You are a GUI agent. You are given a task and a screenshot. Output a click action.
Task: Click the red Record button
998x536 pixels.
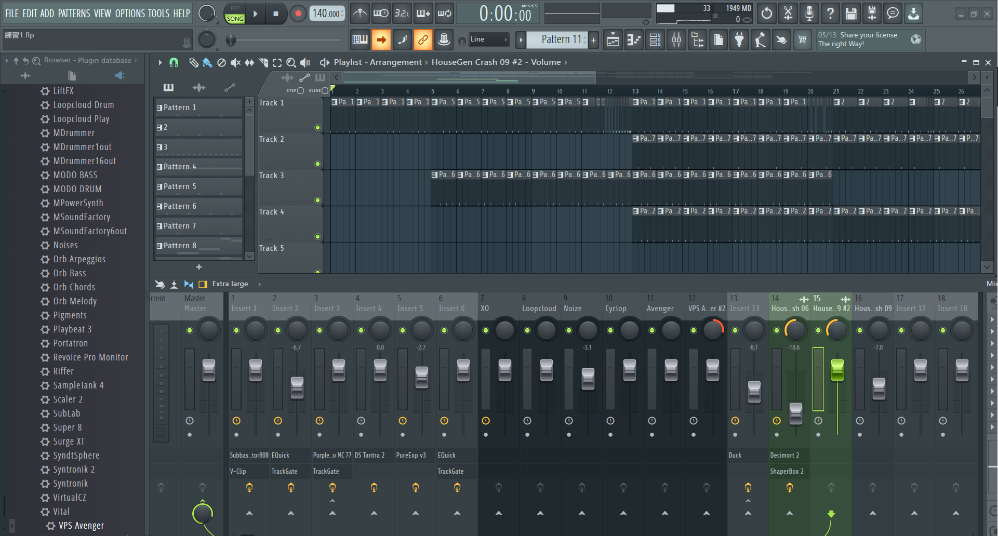tap(298, 14)
